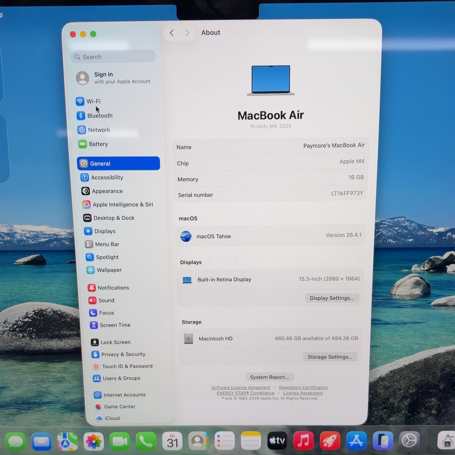The image size is (455, 455).
Task: Click the System Report... button
Action: click(x=269, y=377)
